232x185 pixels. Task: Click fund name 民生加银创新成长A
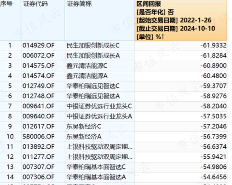pos(93,55)
